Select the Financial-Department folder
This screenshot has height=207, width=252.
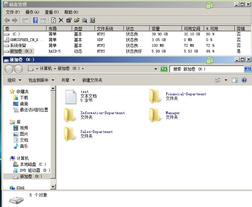(x=177, y=96)
